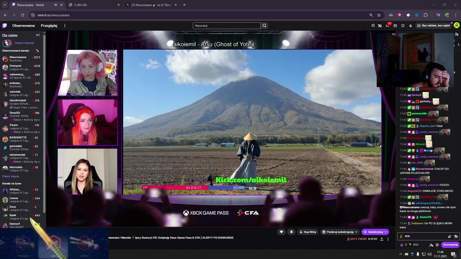The height and width of the screenshot is (259, 461).
Task: Open the Chrome media control icon
Action: coord(438,15)
